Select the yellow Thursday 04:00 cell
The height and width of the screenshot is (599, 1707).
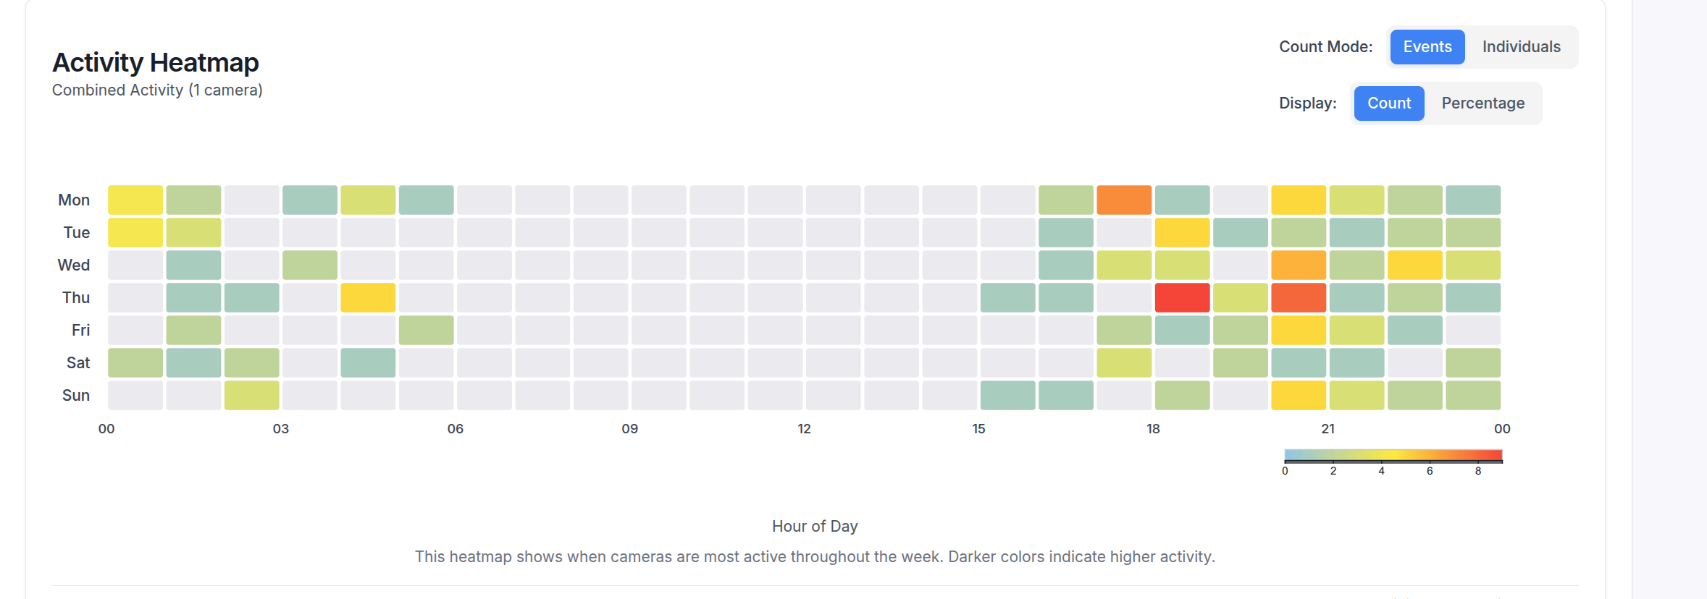pyautogui.click(x=369, y=297)
